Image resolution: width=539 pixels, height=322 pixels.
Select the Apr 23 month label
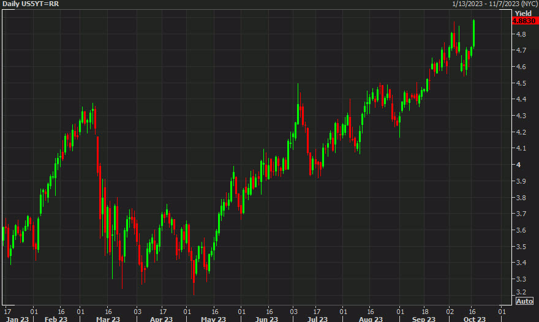pos(159,318)
